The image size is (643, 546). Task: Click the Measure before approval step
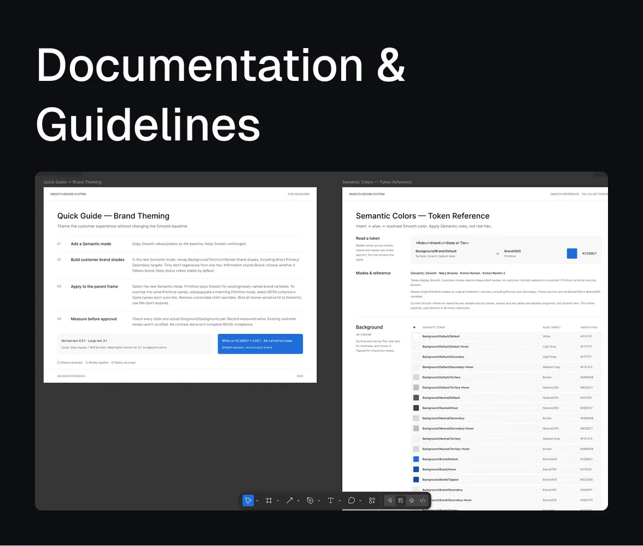[x=93, y=319]
